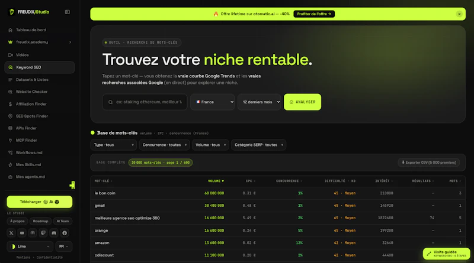Click 'meilleure agence seo optimize 360' keyword
This screenshot has width=474, height=263.
127,218
